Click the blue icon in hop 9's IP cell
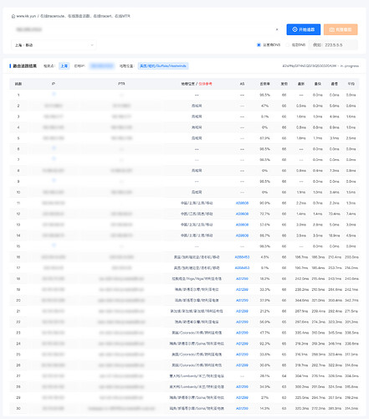Screen dimensions: 369x419 coord(54,180)
